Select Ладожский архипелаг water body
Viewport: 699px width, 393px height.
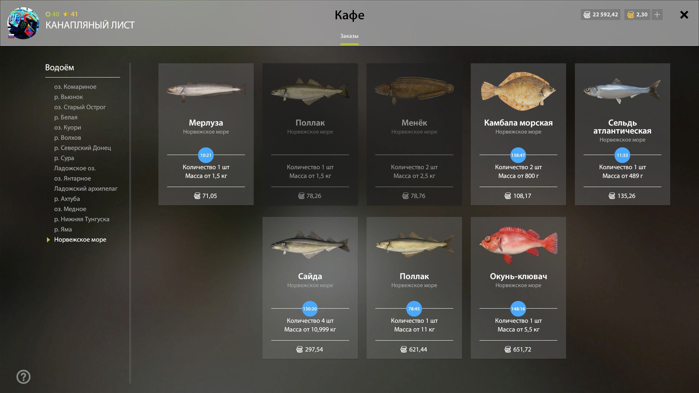[x=86, y=188]
